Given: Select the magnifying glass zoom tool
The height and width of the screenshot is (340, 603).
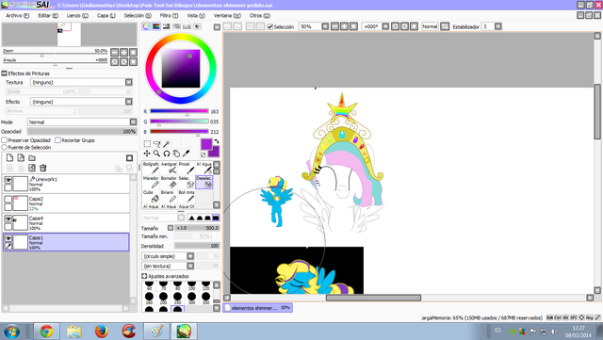Looking at the screenshot, I should point(156,154).
